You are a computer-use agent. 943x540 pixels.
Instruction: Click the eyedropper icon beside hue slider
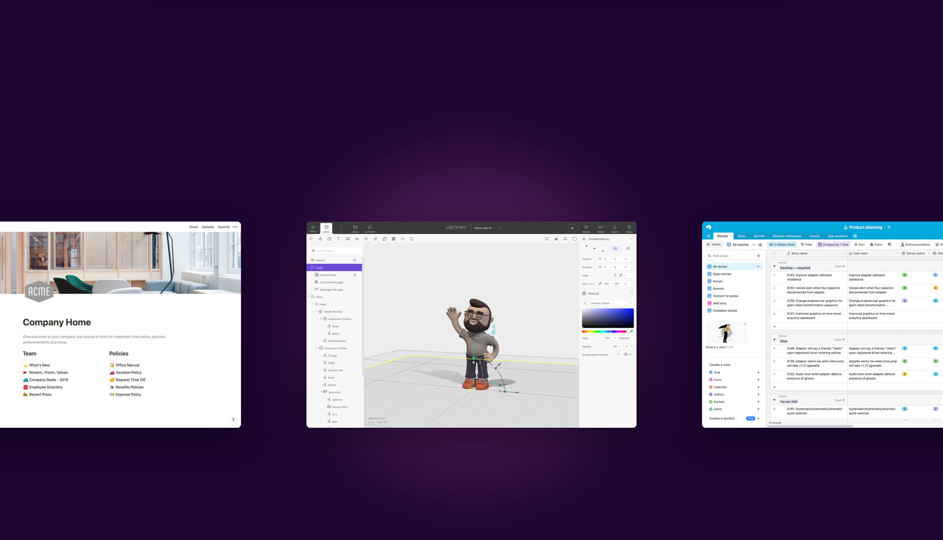coord(631,332)
